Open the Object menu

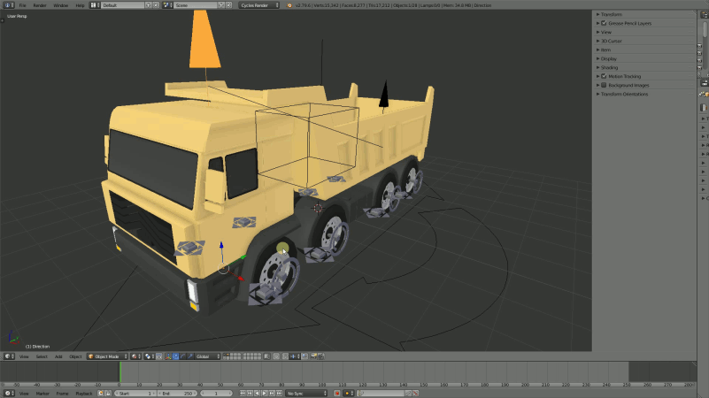75,356
